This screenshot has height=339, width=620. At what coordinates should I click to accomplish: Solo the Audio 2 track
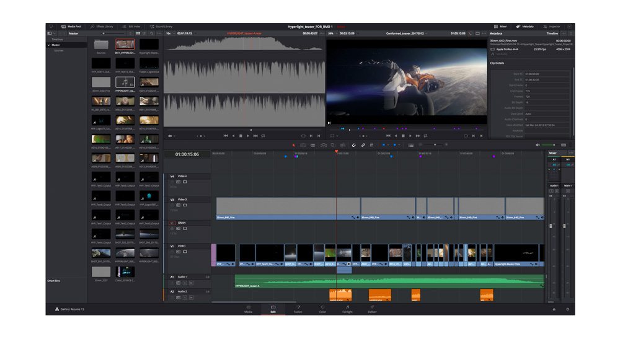[185, 297]
